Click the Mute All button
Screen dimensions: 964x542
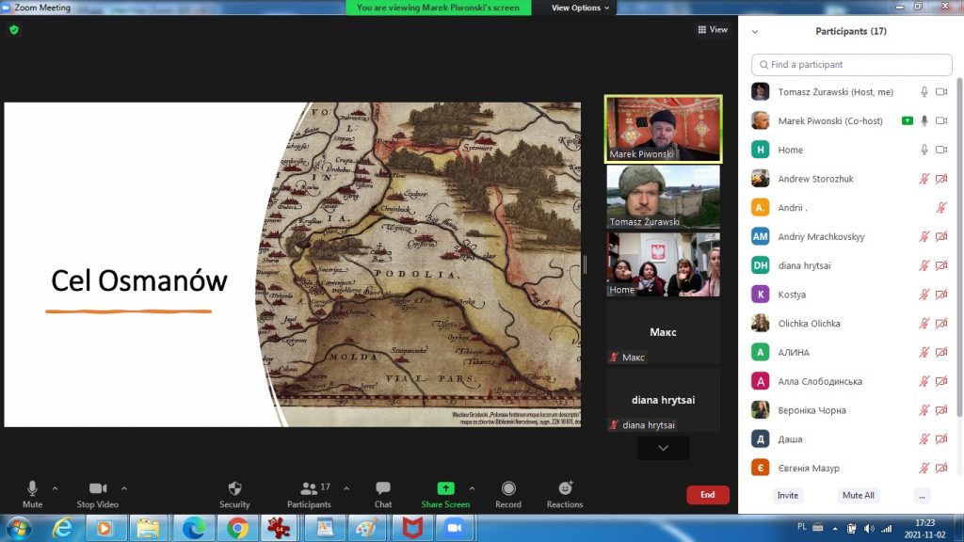(x=858, y=495)
